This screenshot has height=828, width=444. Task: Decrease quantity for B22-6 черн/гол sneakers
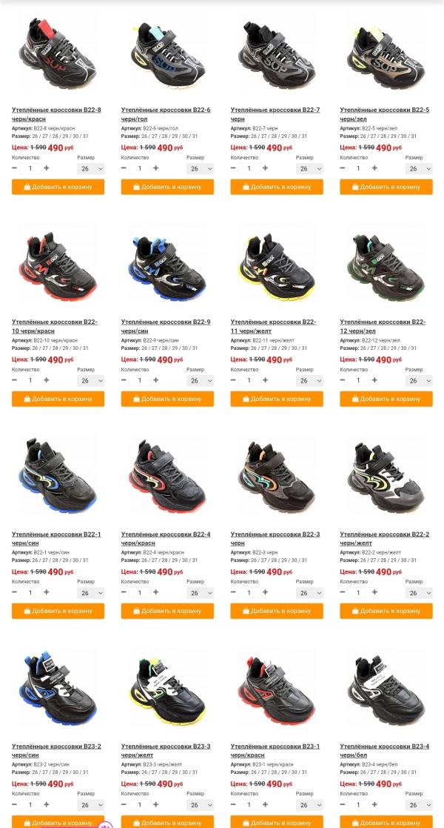[x=124, y=168]
